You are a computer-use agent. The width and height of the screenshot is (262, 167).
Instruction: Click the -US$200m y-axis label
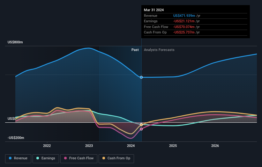(16, 138)
